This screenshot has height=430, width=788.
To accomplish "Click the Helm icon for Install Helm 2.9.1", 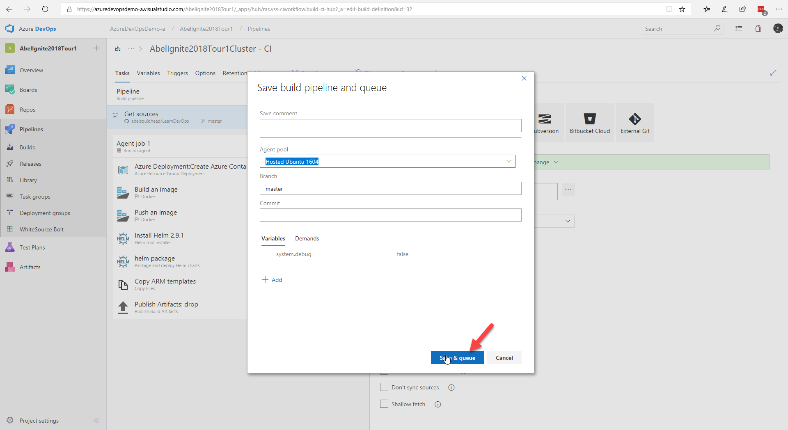I will tap(123, 238).
